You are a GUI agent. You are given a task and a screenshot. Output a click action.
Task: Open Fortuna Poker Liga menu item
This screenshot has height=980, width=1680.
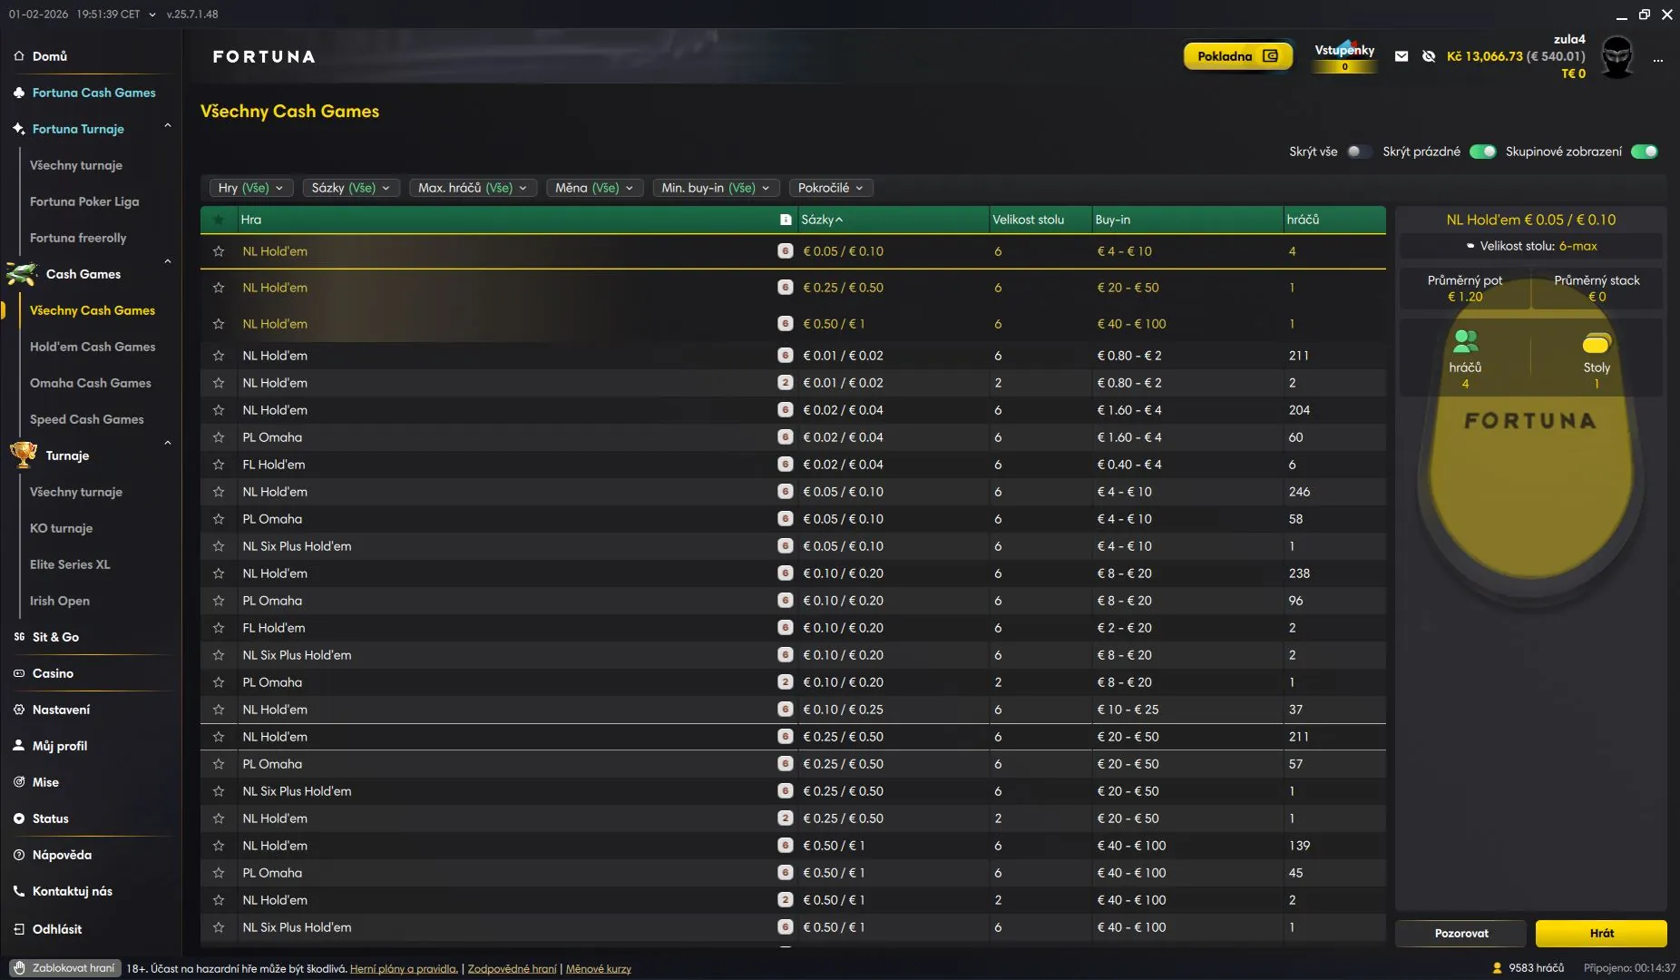pyautogui.click(x=84, y=201)
